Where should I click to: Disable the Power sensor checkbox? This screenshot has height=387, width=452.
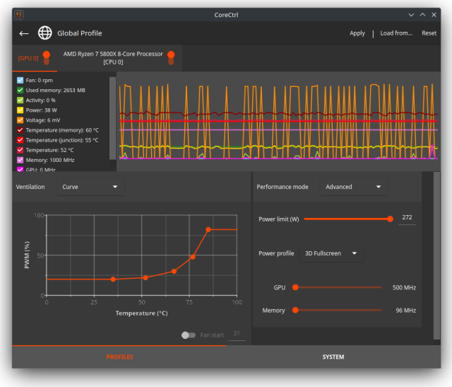(20, 110)
